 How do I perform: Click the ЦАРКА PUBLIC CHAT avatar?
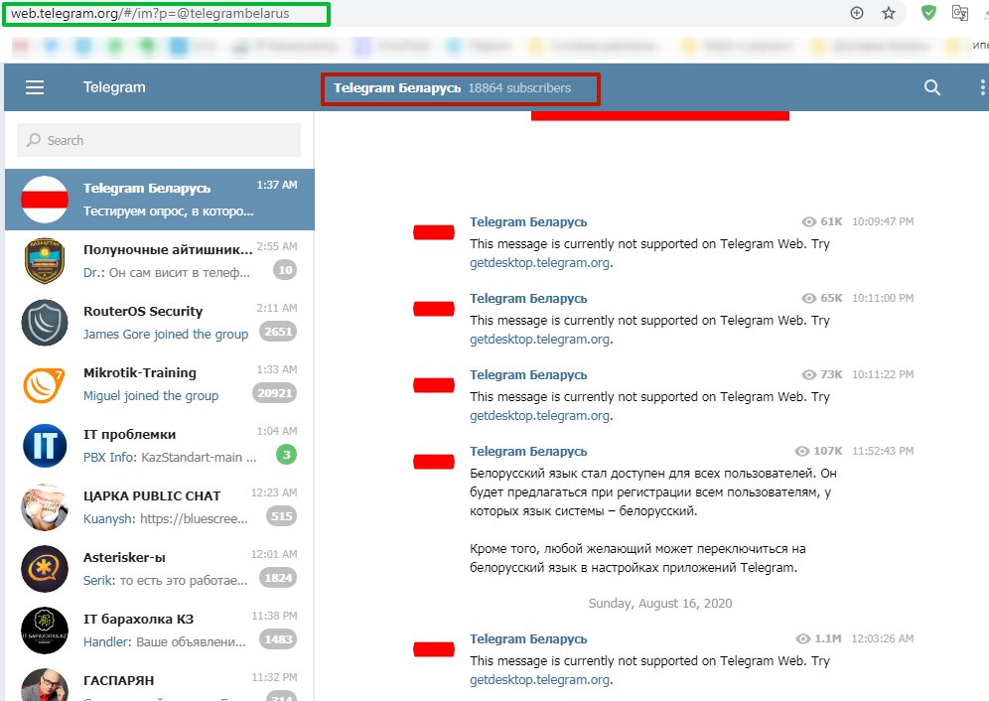point(45,507)
